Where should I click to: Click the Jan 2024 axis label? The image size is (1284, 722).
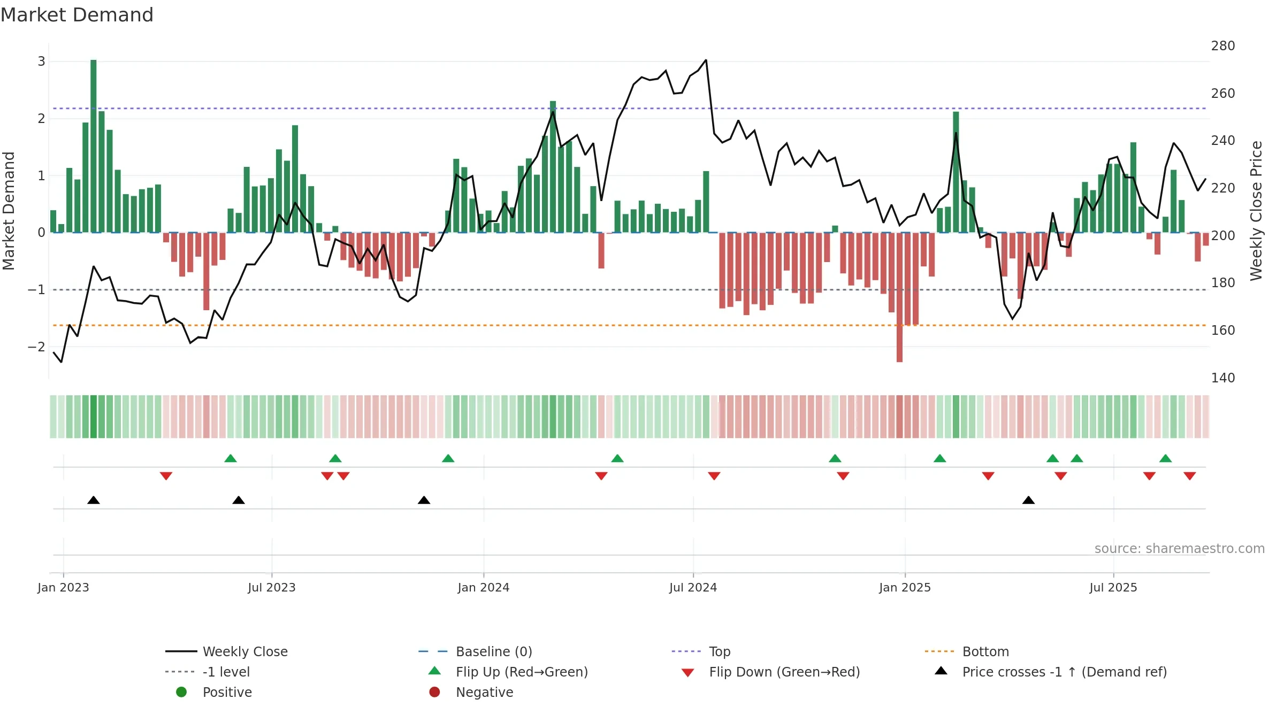tap(484, 587)
